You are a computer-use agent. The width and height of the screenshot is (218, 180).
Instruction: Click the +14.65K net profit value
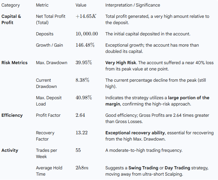[x=86, y=16]
